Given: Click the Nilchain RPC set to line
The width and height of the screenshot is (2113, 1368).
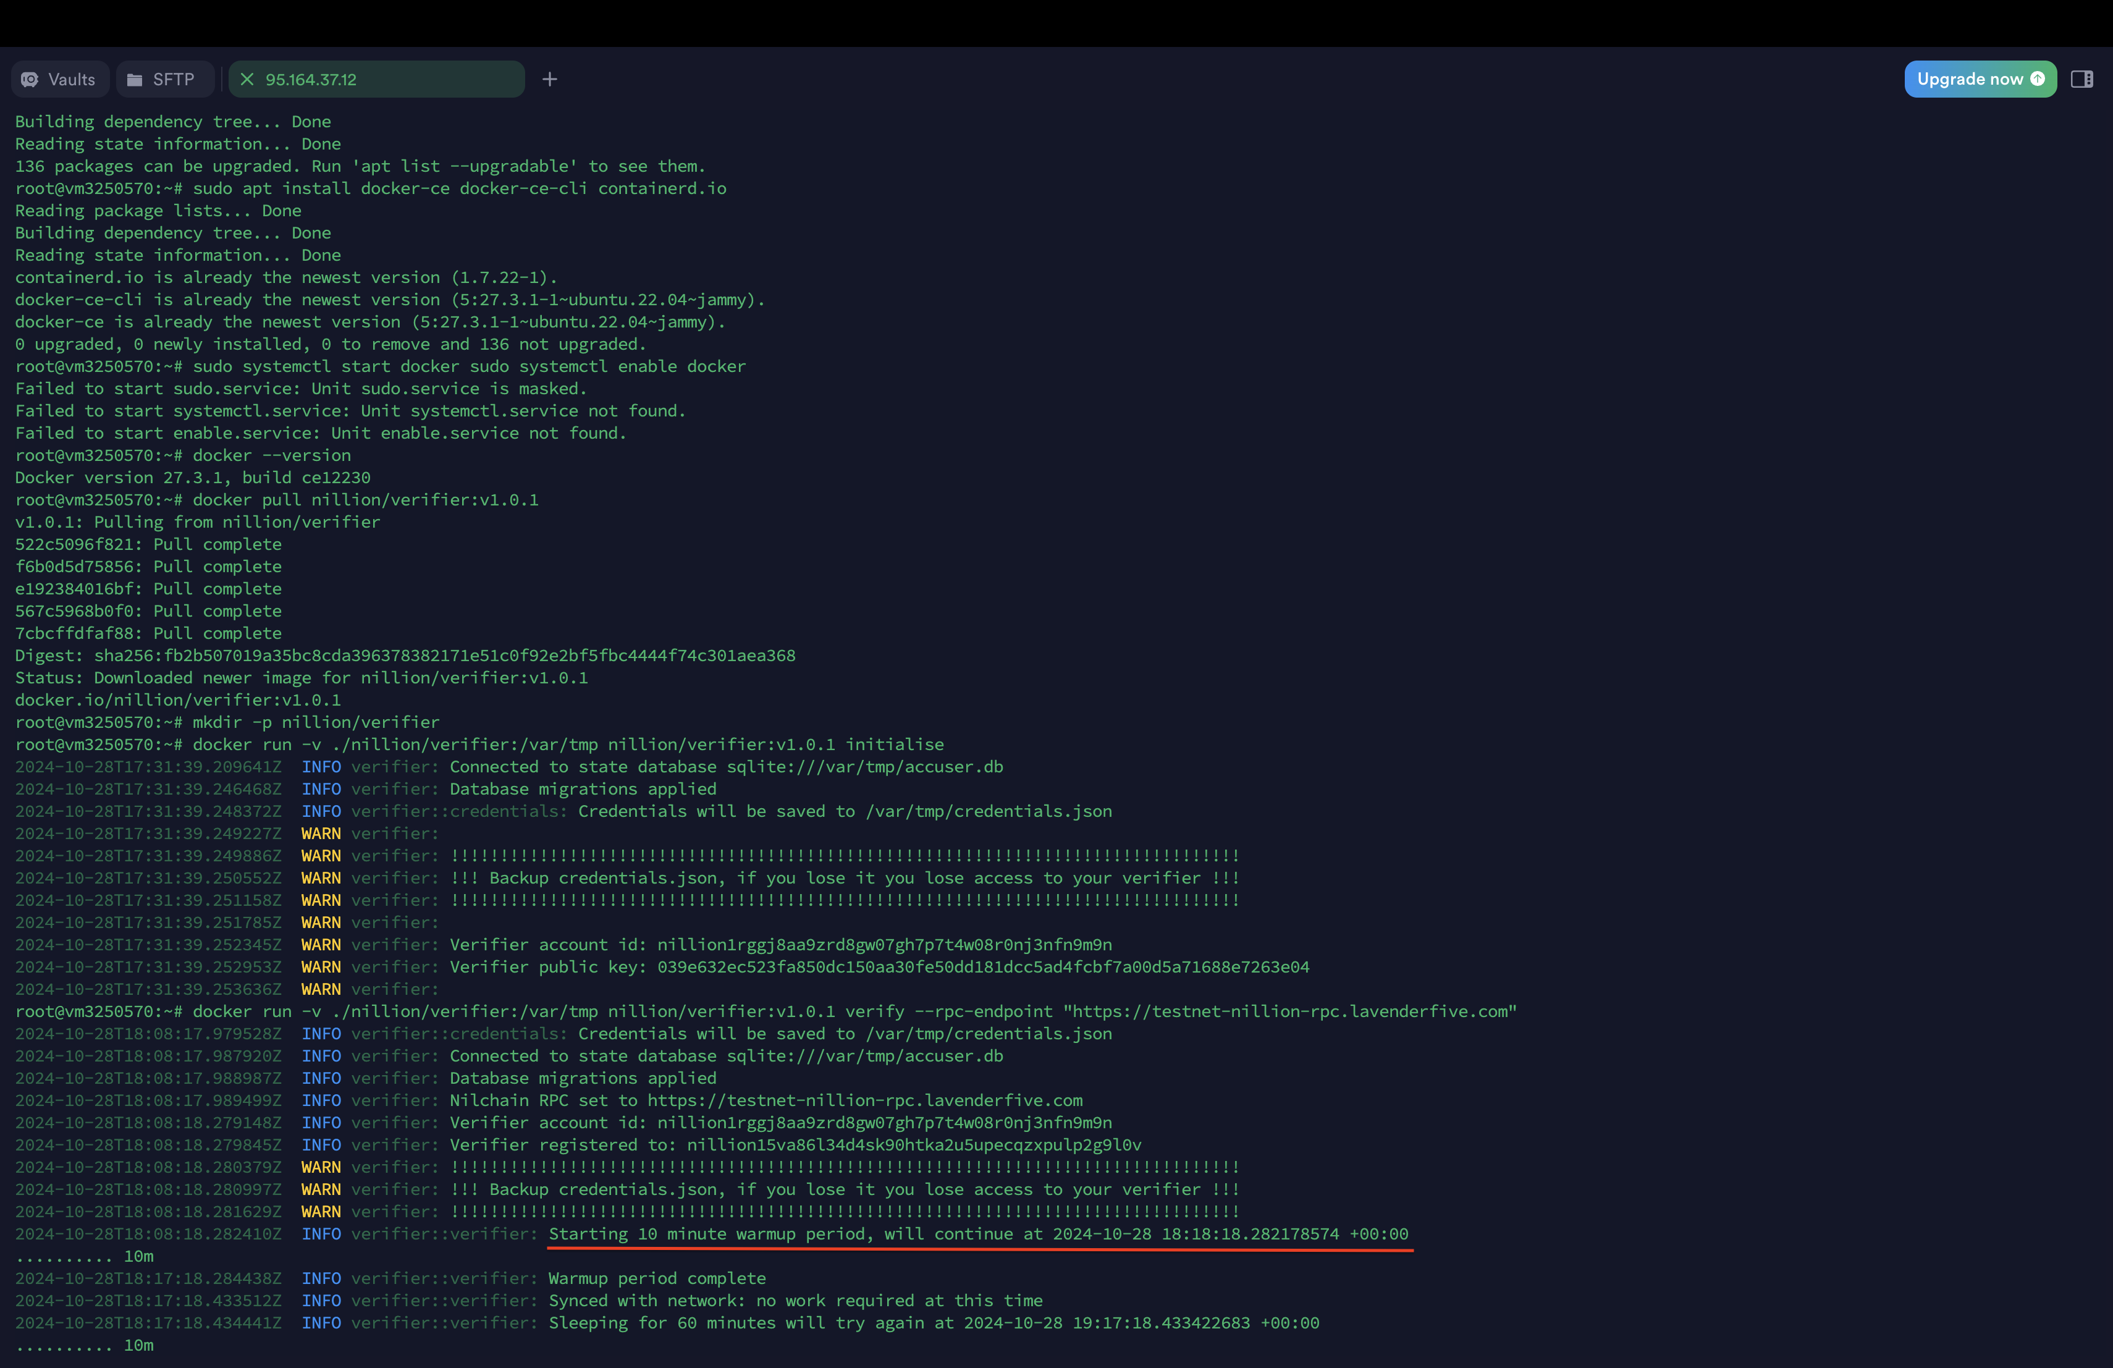Looking at the screenshot, I should click(x=549, y=1100).
